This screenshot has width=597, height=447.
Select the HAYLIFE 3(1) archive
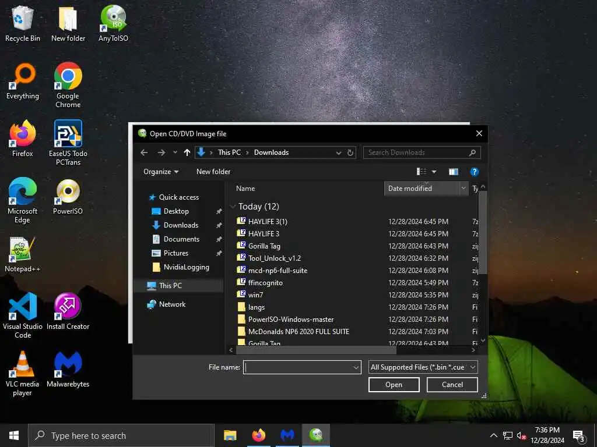[x=268, y=222]
